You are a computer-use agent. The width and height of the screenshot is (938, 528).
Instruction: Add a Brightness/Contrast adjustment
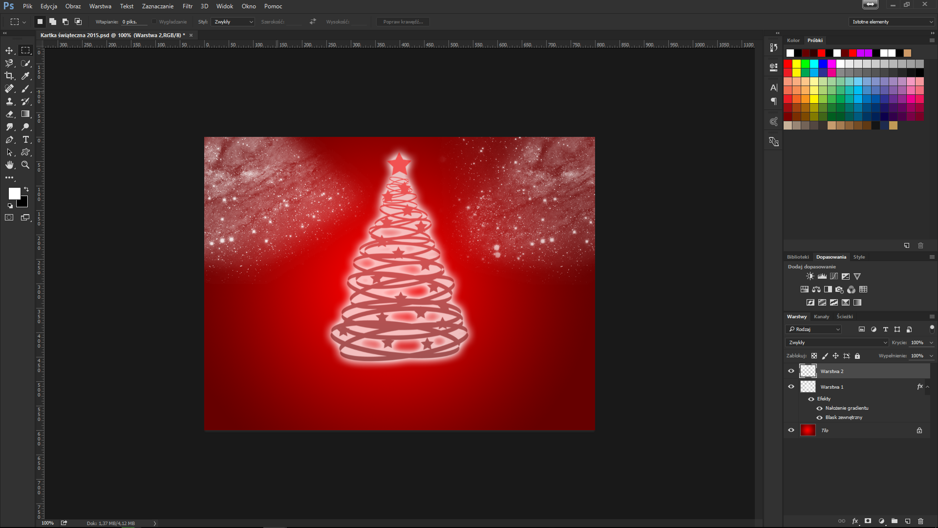coord(810,276)
